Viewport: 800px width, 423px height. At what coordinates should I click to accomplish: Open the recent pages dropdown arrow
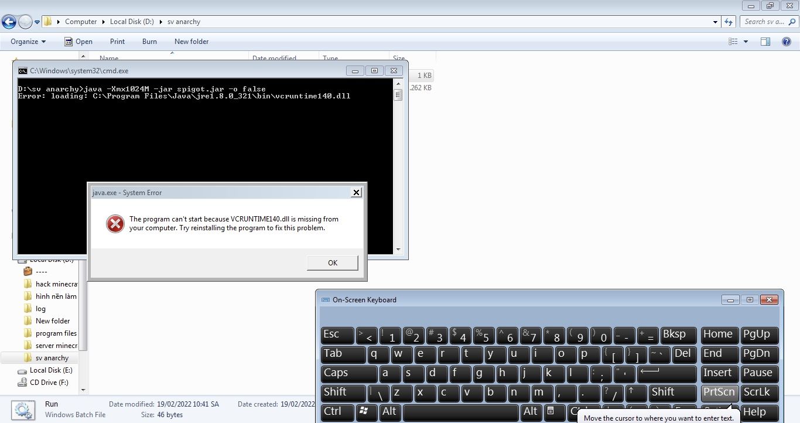coord(37,22)
